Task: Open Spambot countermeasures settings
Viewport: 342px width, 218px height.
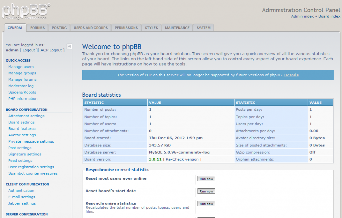Action: click(33, 173)
